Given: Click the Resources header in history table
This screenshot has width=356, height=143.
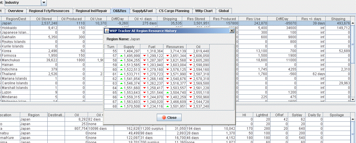Looking at the screenshot, I should pos(175,47).
